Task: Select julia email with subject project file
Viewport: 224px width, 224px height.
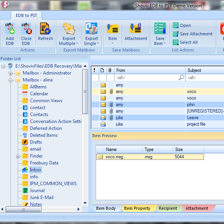Action: click(x=158, y=124)
